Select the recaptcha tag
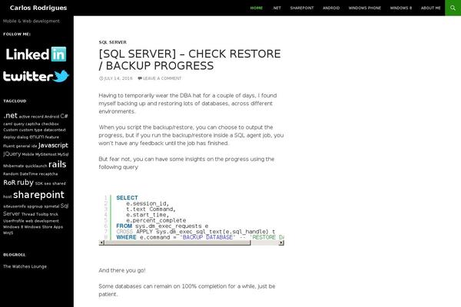461x307 pixels. [48, 174]
